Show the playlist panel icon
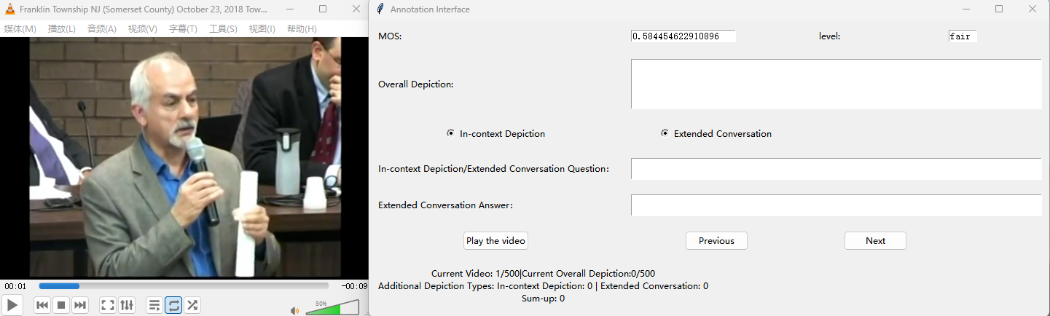 click(154, 305)
